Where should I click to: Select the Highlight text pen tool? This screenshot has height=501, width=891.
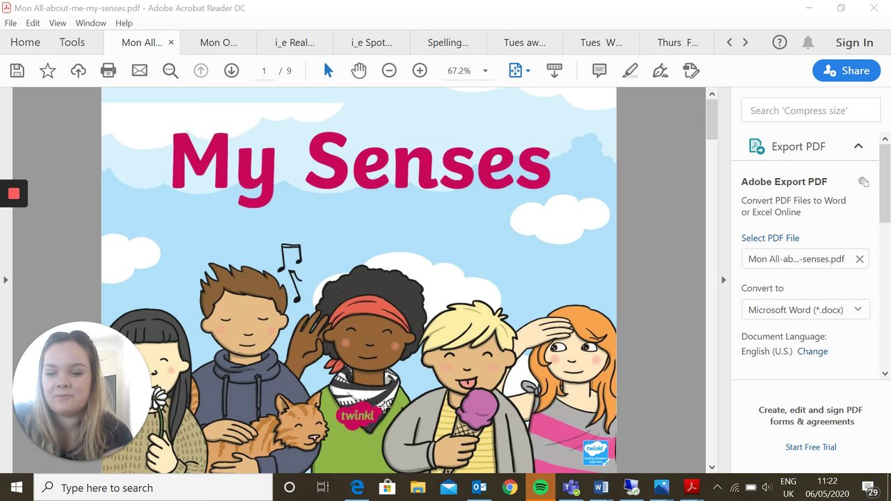630,70
